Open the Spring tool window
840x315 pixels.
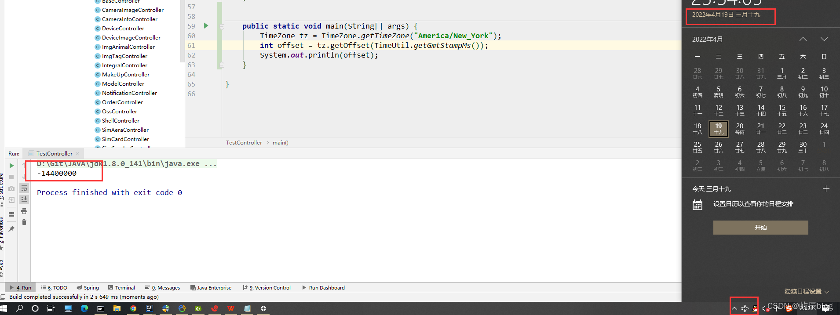pos(88,288)
